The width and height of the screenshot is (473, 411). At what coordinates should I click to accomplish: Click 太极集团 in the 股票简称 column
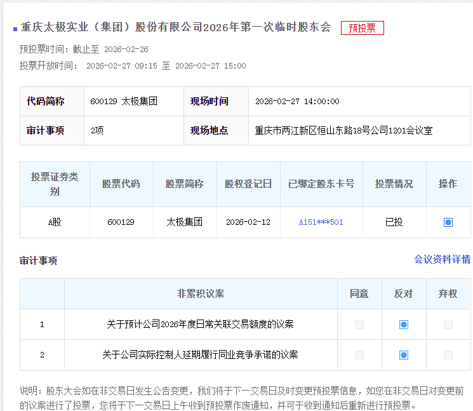(x=185, y=222)
